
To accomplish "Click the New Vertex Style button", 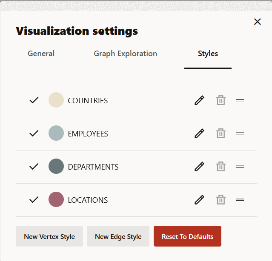I will click(x=49, y=237).
